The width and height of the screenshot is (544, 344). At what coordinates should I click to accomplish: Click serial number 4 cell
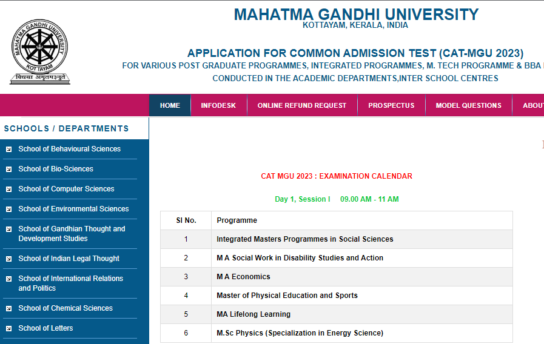click(186, 296)
